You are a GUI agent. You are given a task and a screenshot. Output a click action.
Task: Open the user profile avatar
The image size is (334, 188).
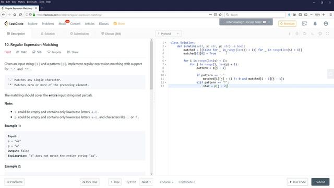coord(326,23)
